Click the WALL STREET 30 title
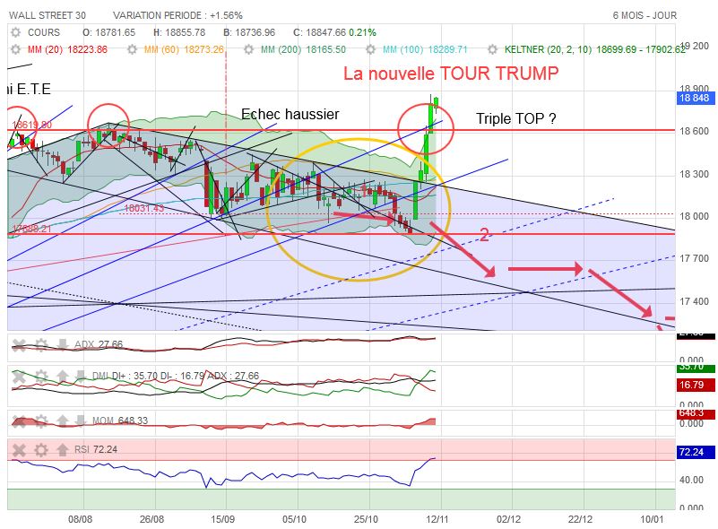This screenshot has width=718, height=529. (x=48, y=15)
